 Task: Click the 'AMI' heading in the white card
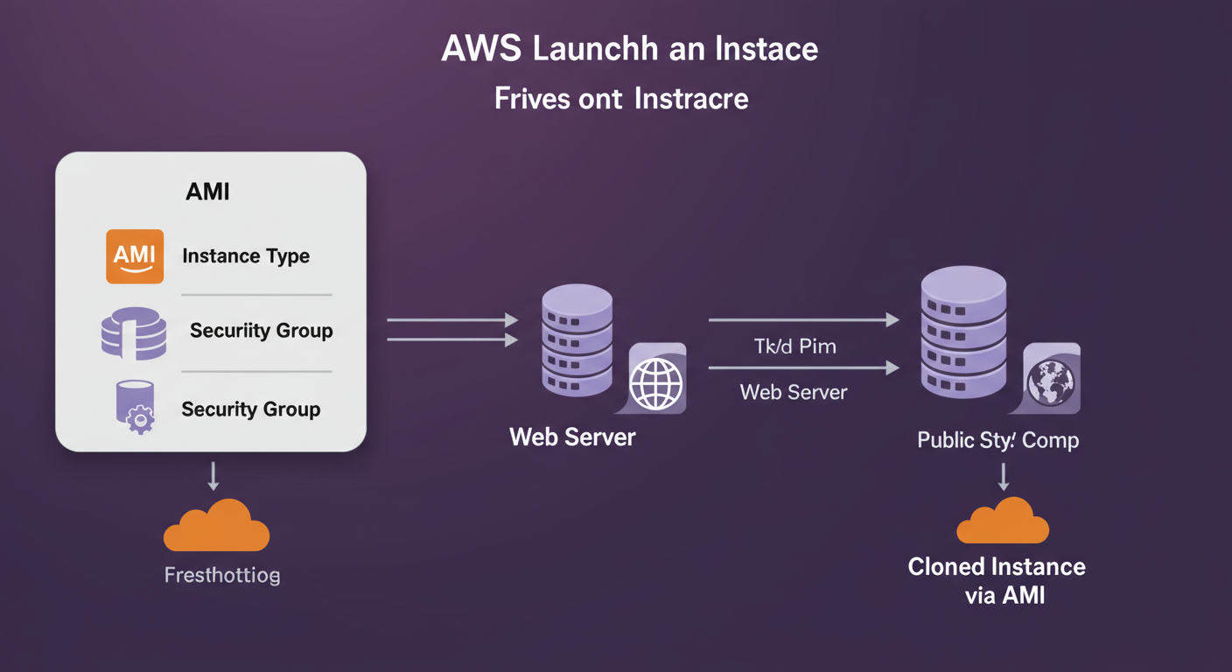tap(207, 191)
